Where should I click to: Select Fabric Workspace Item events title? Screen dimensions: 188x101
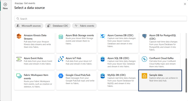(x=36, y=77)
